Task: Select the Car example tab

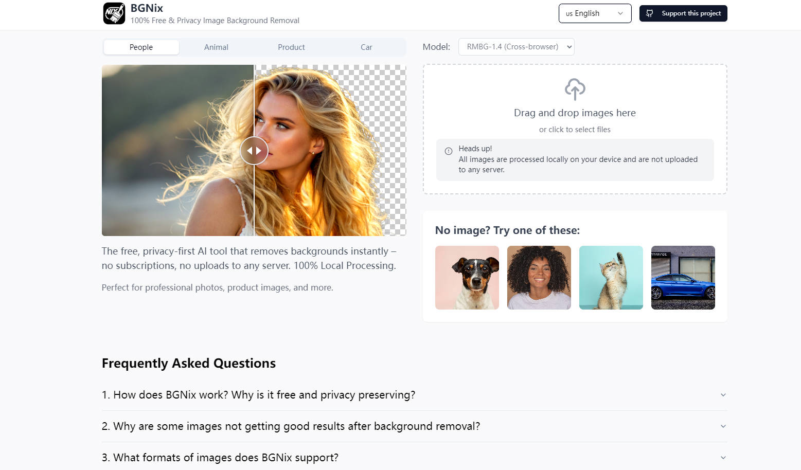Action: pos(366,47)
